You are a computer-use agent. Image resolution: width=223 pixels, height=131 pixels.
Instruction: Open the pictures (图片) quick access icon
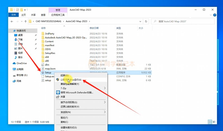pos(16,48)
